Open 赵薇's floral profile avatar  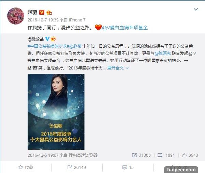tap(16, 16)
